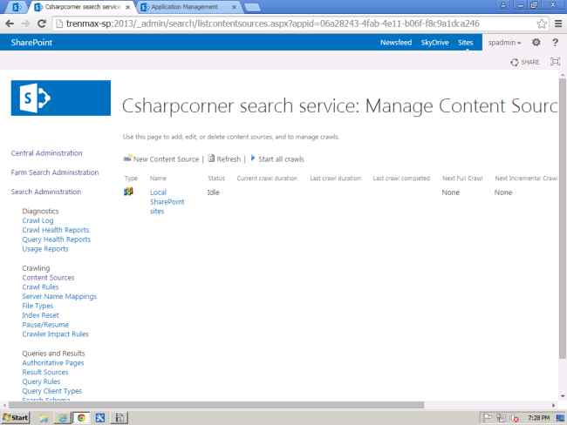Open Crawler Impact Rules
Viewport: 567px width, 425px height.
(x=55, y=334)
